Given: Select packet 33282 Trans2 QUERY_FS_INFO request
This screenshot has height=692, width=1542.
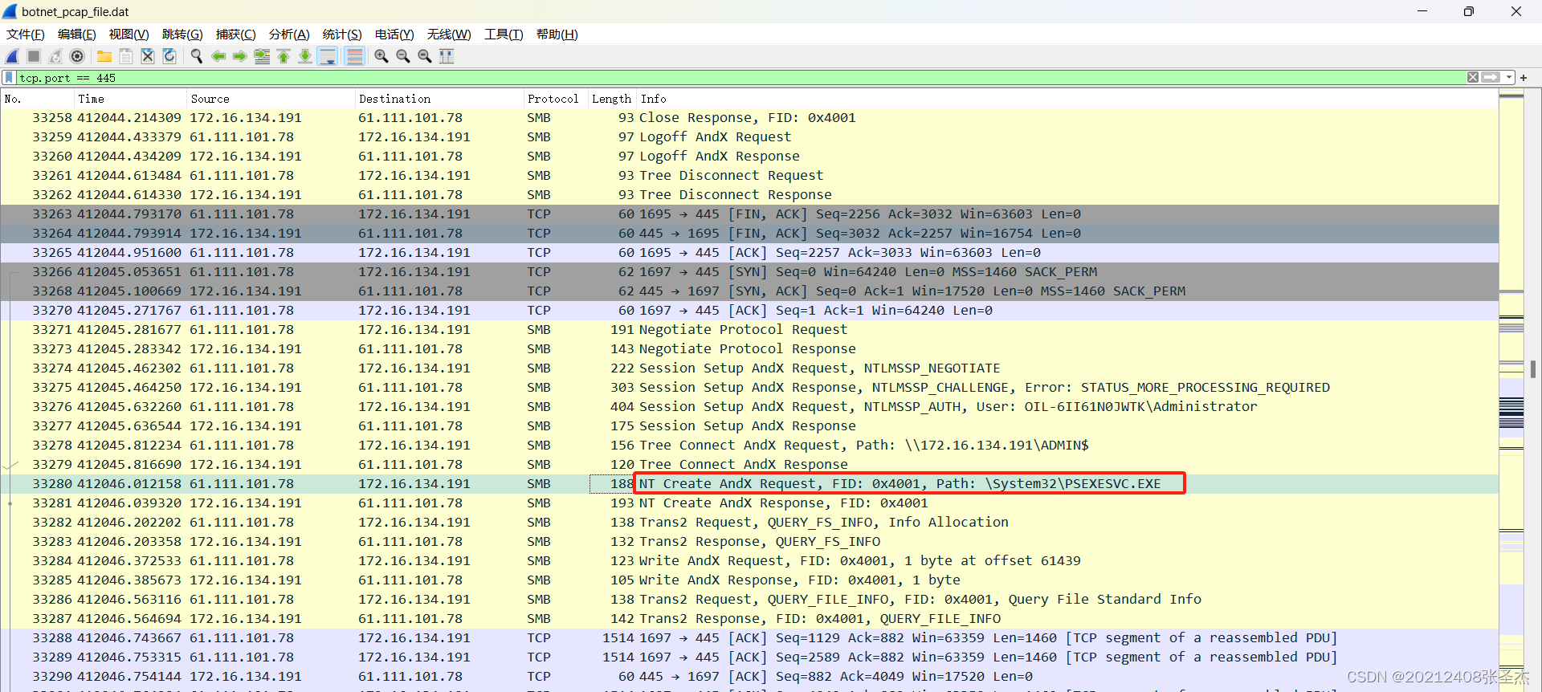Looking at the screenshot, I should click(x=749, y=523).
